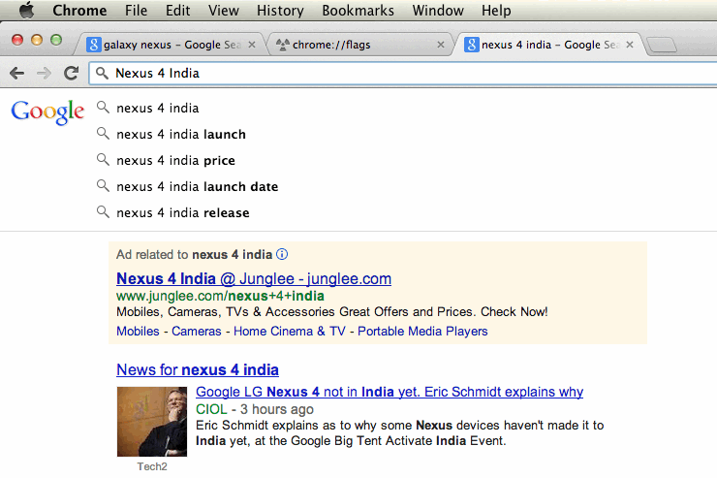Open the Bookmarks menu
Screen dimensions: 717x478
click(x=358, y=10)
